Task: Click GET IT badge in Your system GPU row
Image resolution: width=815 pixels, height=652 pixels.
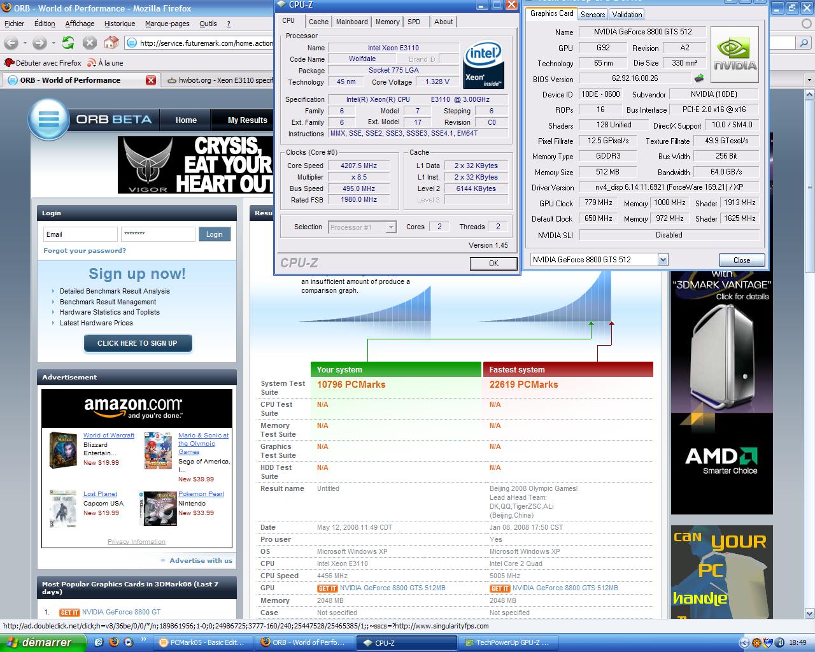Action: pos(327,588)
